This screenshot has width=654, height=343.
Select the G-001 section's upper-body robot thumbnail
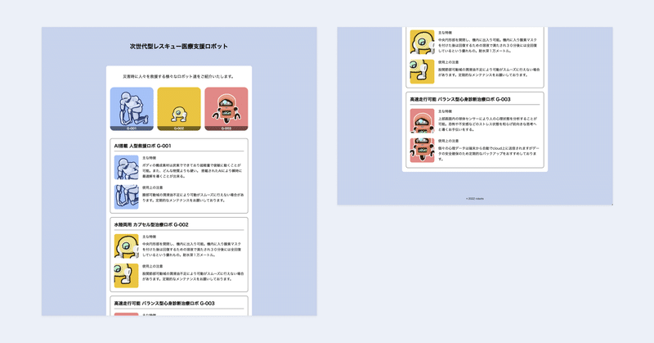click(x=127, y=168)
